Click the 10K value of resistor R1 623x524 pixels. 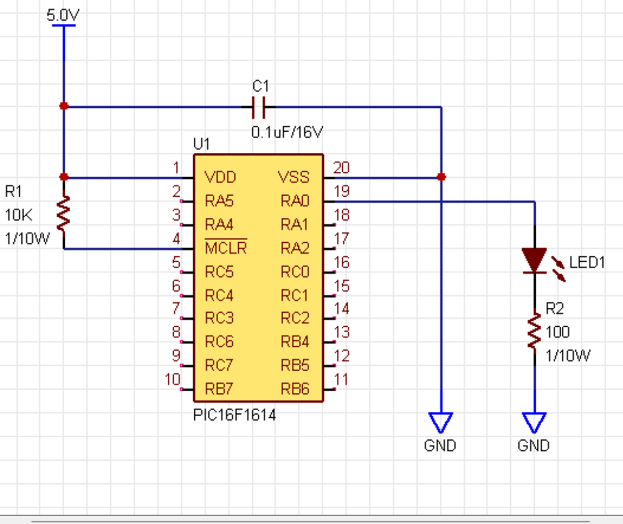coord(18,214)
